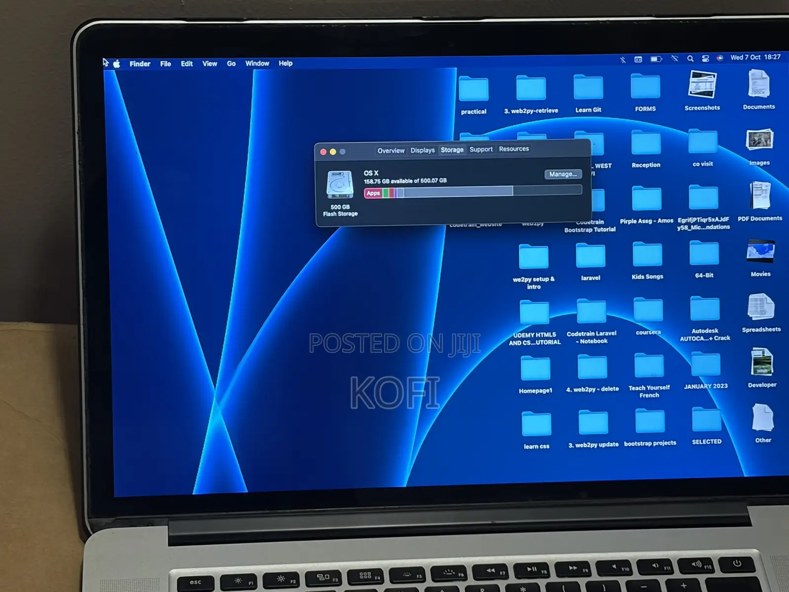Select the UDEMY HTML5 AND CSS folder

point(535,313)
